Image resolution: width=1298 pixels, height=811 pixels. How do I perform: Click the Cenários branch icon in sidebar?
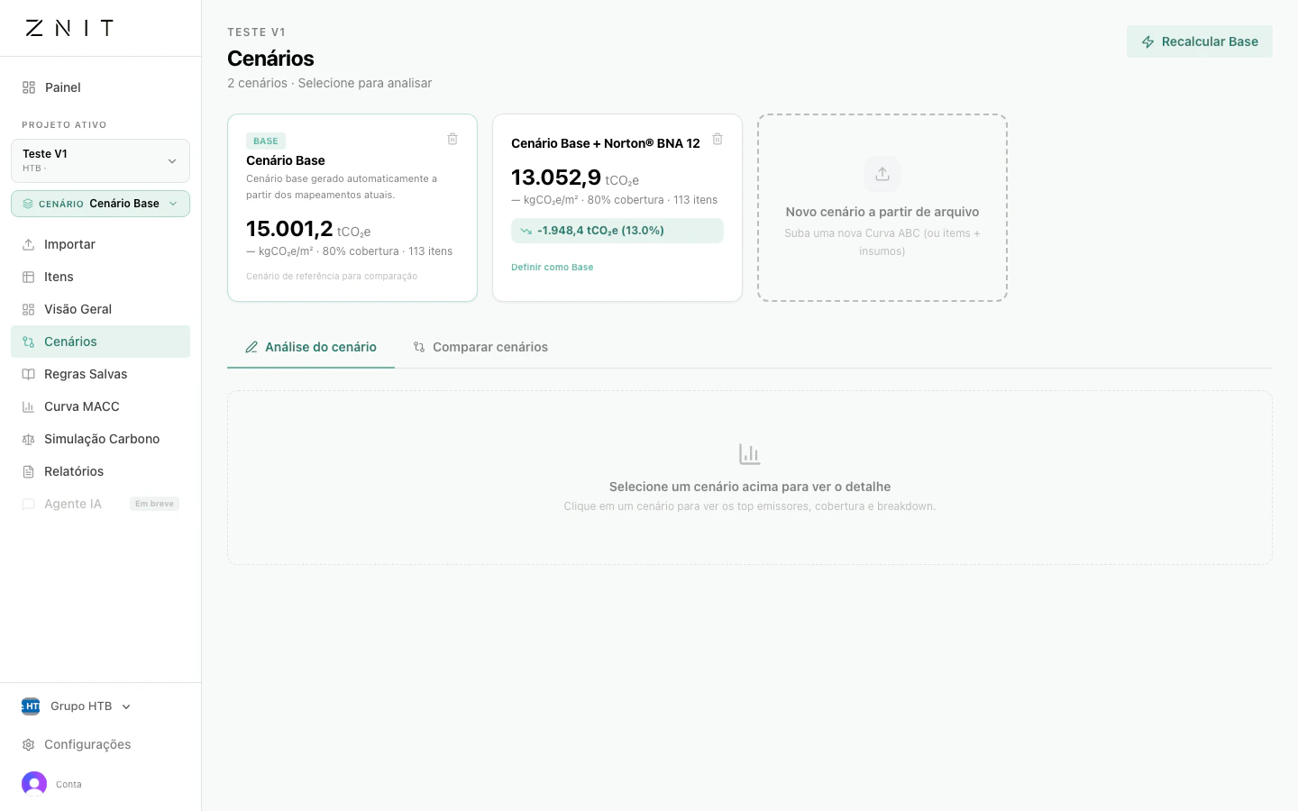point(29,342)
